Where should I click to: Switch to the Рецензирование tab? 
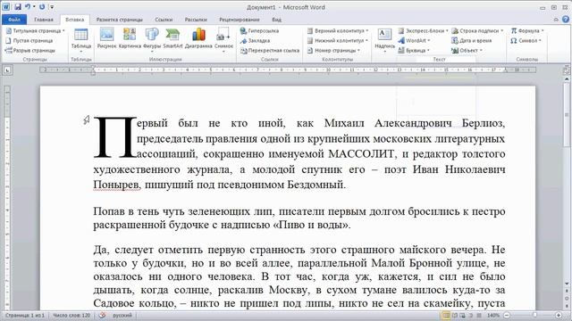tap(239, 20)
